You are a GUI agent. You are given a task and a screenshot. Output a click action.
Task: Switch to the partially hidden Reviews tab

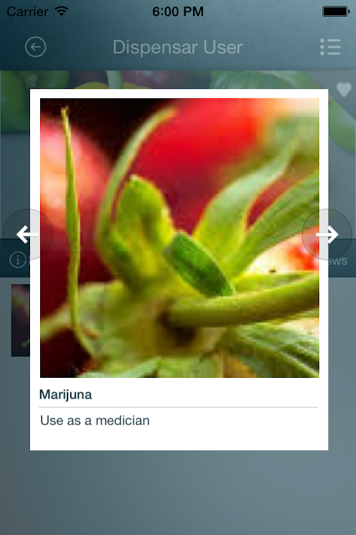click(x=337, y=261)
